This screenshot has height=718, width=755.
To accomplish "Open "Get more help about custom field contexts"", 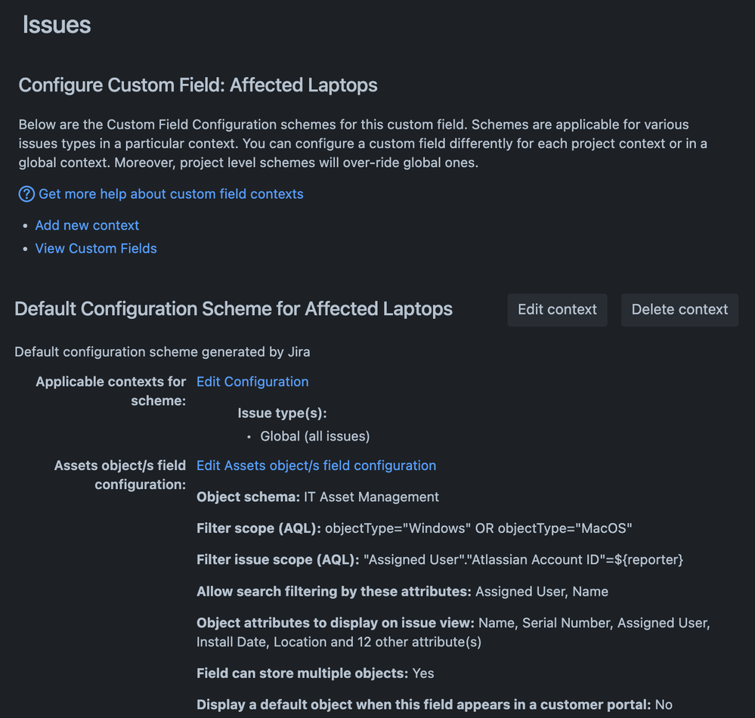I will coord(170,193).
